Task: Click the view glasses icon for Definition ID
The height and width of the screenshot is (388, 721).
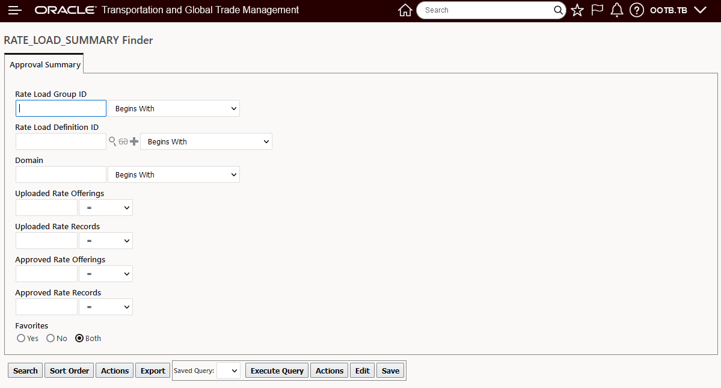Action: tap(123, 141)
